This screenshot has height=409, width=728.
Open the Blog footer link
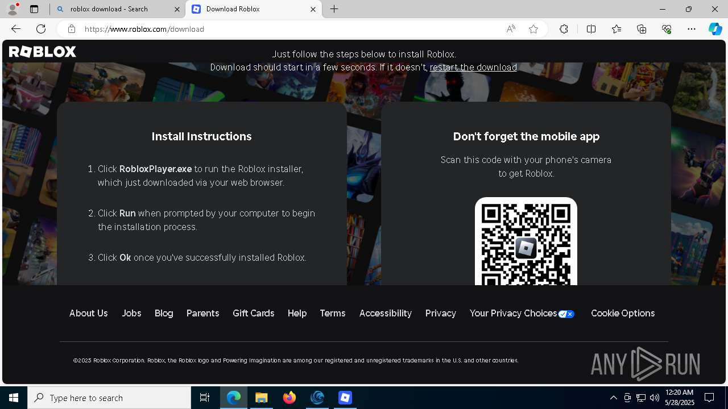coord(164,313)
